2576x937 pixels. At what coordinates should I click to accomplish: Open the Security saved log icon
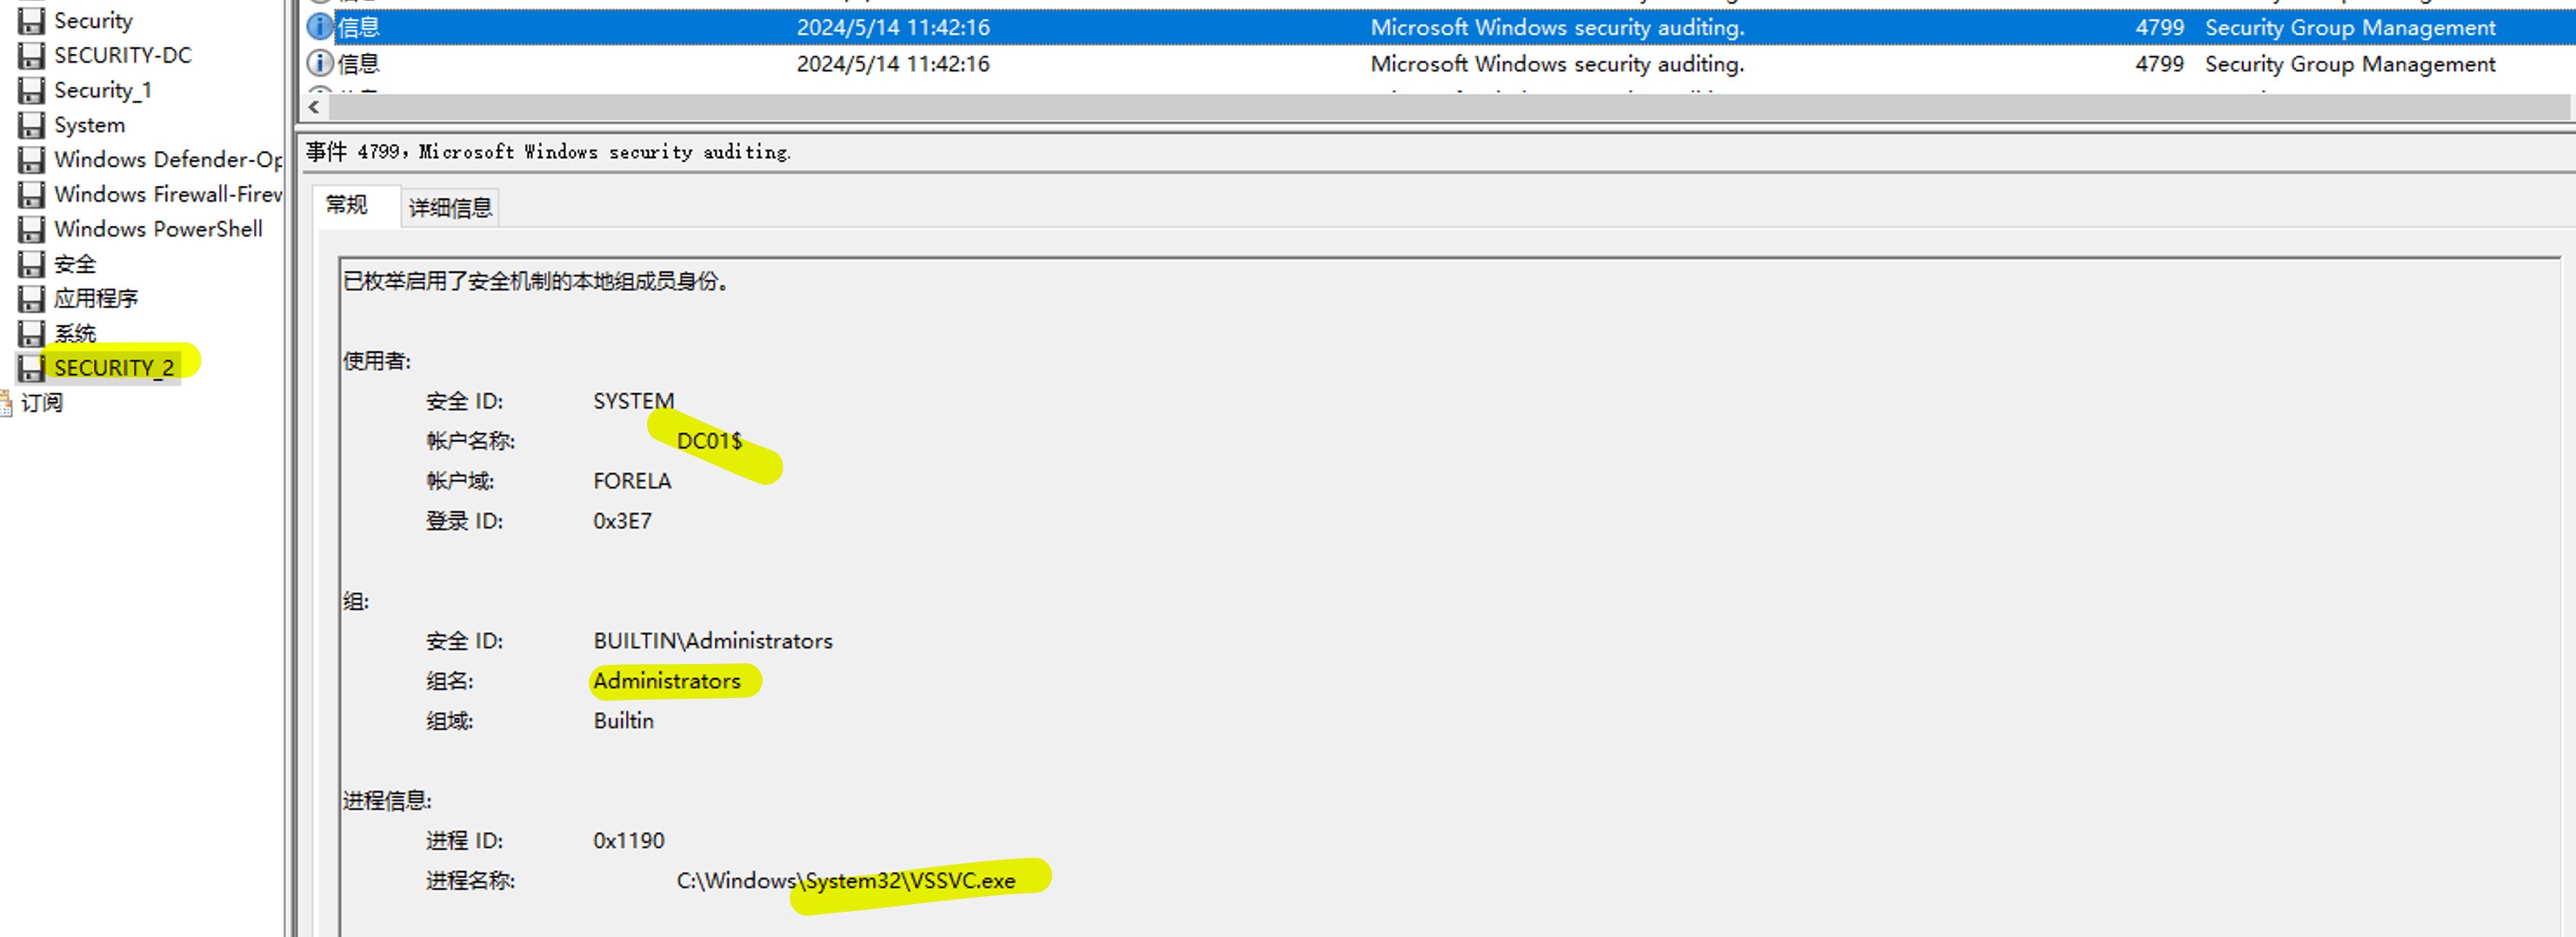click(x=31, y=21)
